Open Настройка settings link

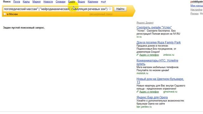[196, 10]
